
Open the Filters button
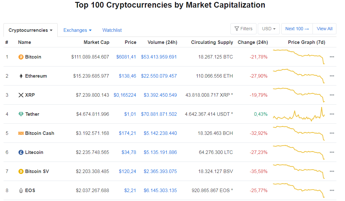243,29
